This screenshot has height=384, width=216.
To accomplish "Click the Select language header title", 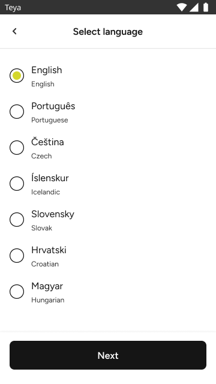I will pos(108,32).
